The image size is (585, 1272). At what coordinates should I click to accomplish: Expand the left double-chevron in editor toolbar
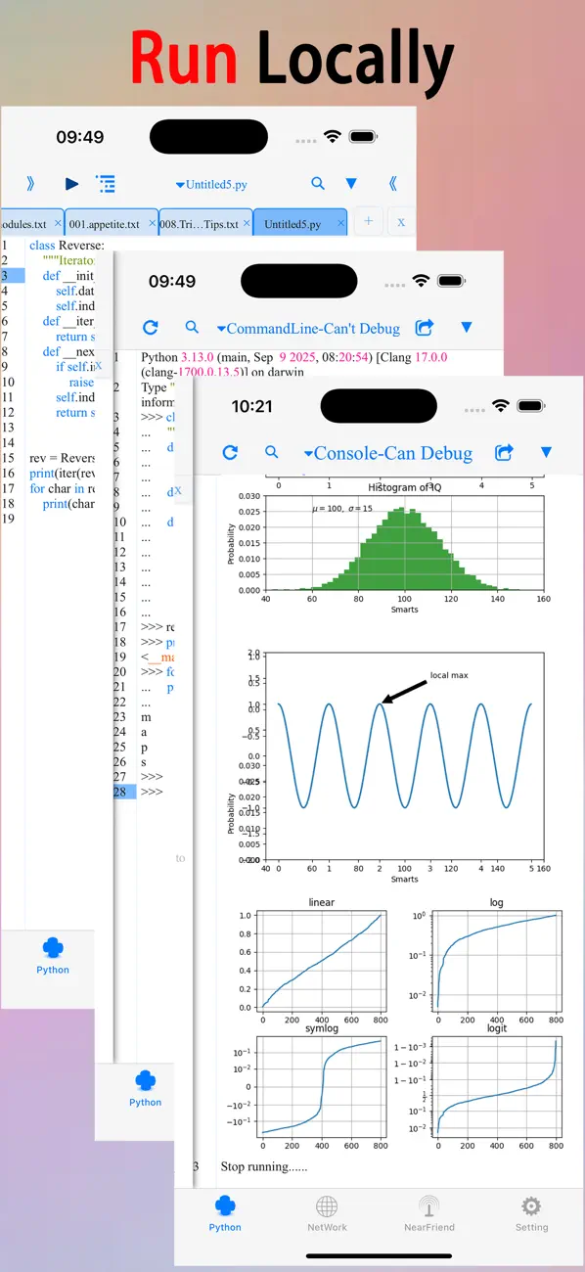31,183
